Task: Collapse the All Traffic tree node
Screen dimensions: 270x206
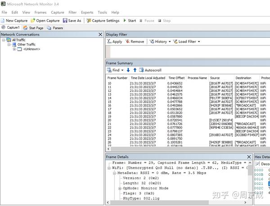Action: coord(3,40)
